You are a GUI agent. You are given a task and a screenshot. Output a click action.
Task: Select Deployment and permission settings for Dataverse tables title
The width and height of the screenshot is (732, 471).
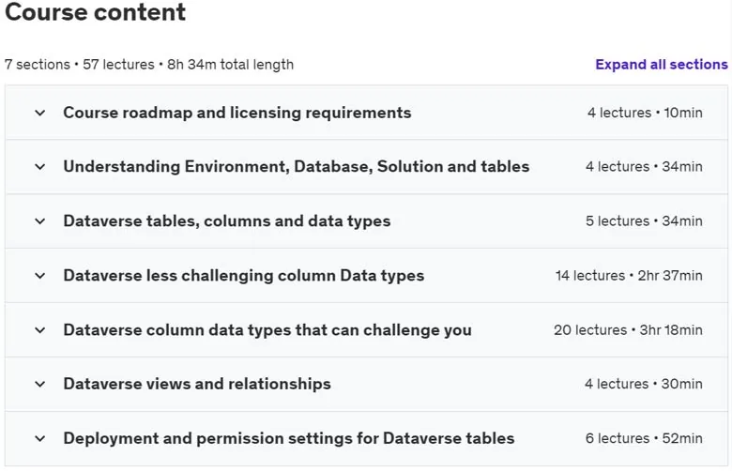pyautogui.click(x=289, y=439)
